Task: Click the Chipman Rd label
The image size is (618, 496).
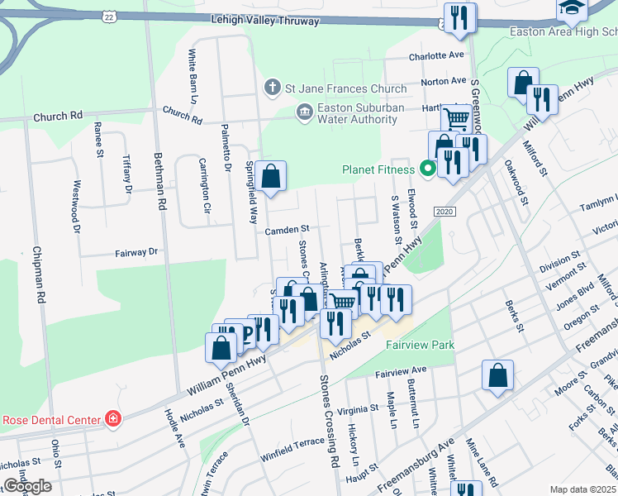Action: point(39,274)
